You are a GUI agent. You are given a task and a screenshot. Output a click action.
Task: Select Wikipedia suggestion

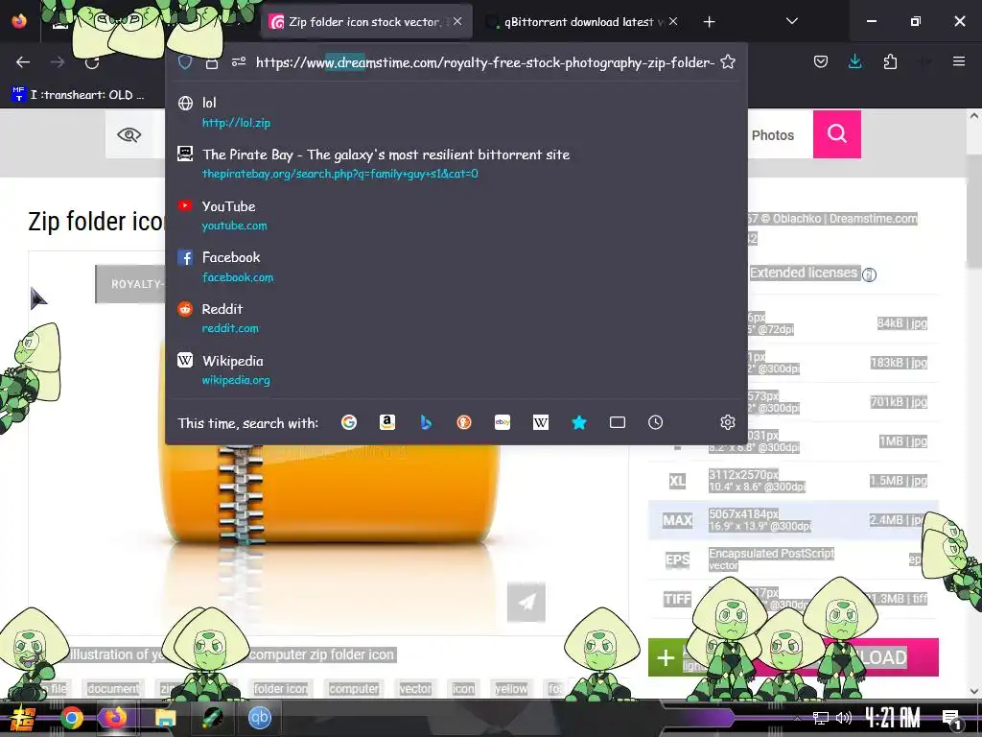(x=456, y=369)
